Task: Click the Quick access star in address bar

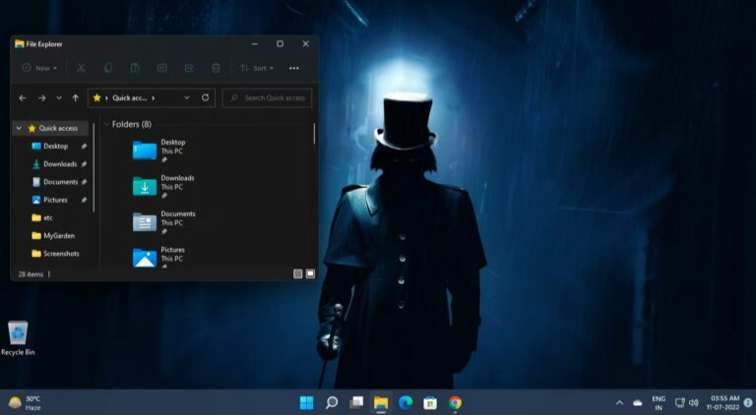Action: click(96, 97)
